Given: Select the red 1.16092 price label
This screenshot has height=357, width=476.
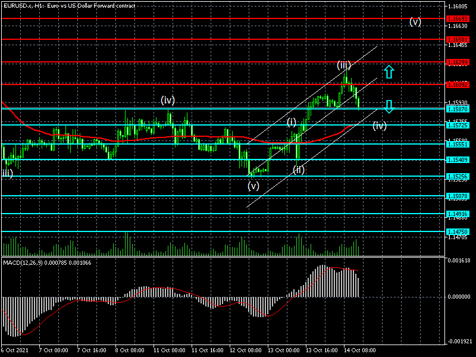Looking at the screenshot, I should 458,84.
